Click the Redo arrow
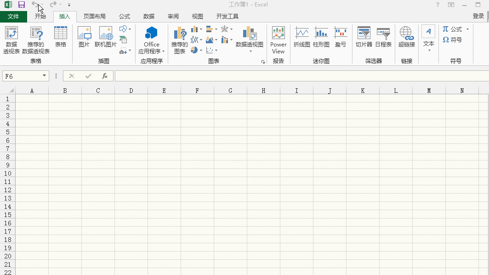 tap(53, 5)
